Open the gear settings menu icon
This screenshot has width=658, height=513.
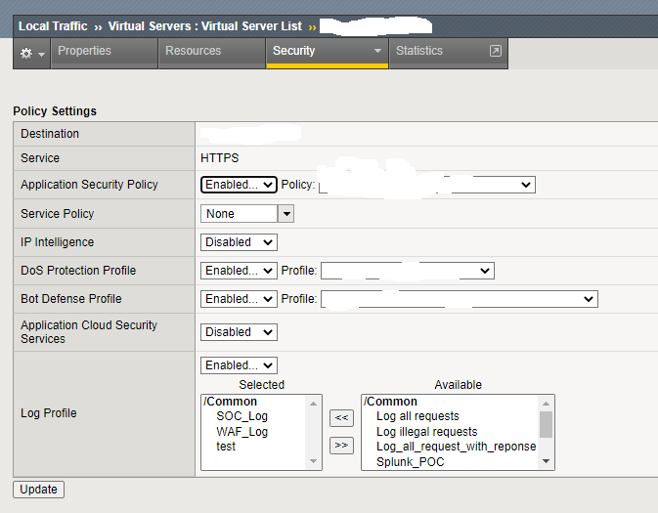point(30,53)
